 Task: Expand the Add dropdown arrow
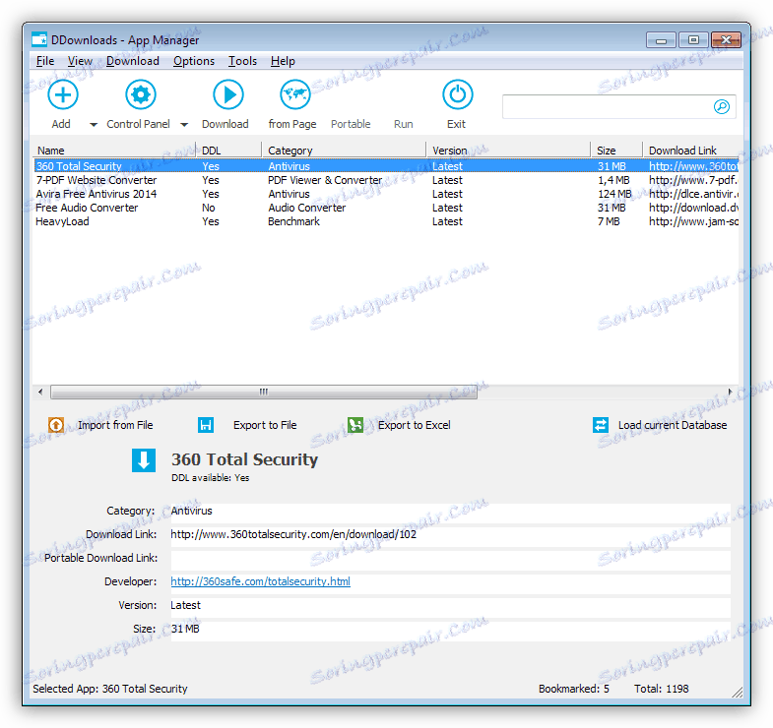tap(94, 125)
